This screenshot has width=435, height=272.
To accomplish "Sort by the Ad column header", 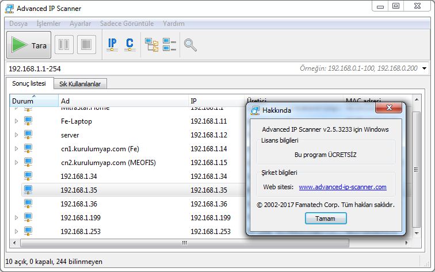I will pos(123,101).
